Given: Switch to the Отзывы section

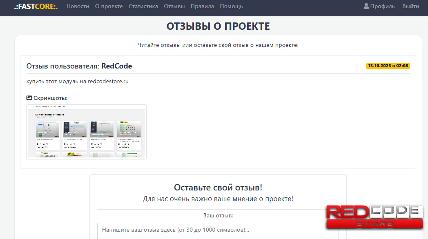Looking at the screenshot, I should point(174,6).
